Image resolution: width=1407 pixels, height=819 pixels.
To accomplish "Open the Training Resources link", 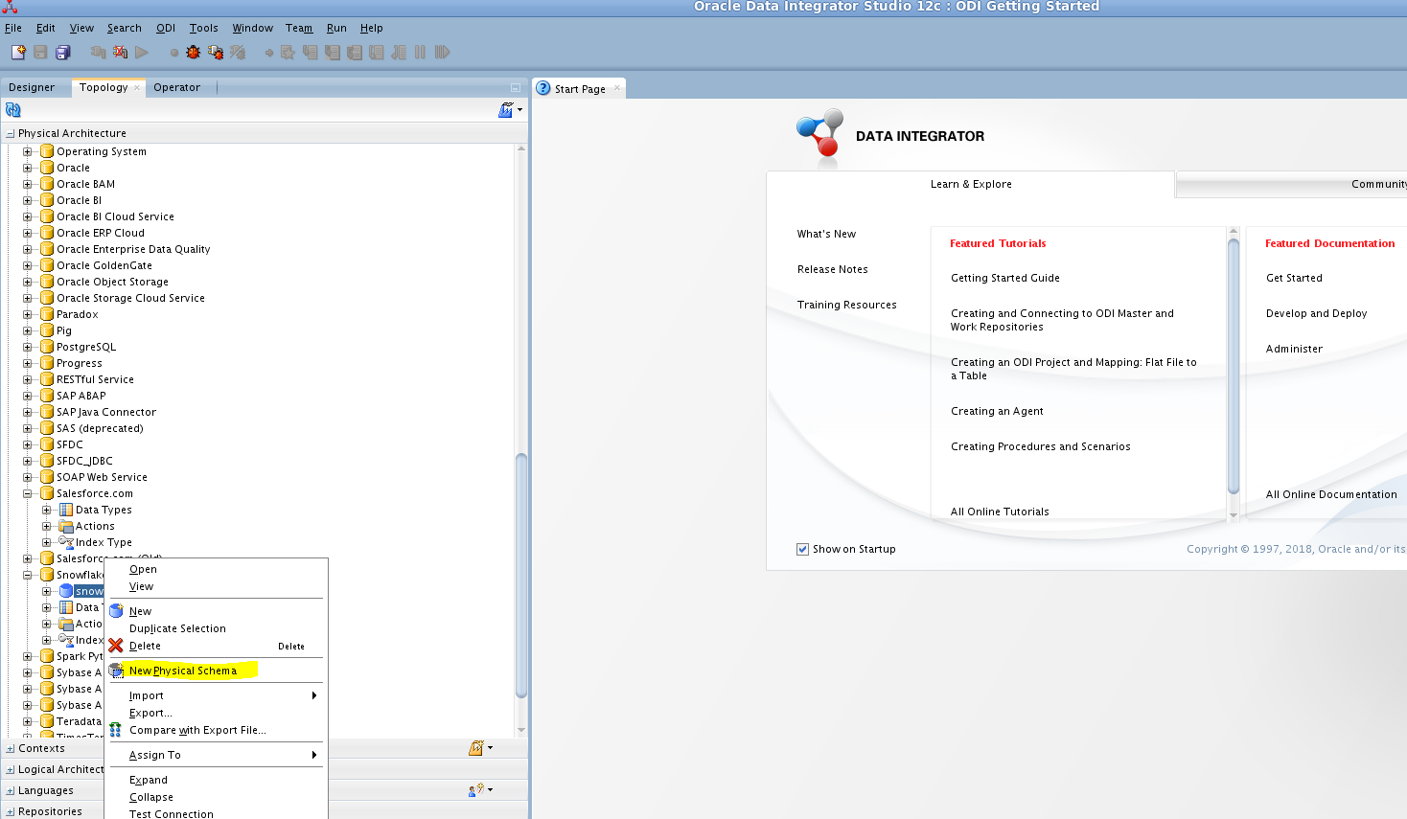I will [847, 305].
